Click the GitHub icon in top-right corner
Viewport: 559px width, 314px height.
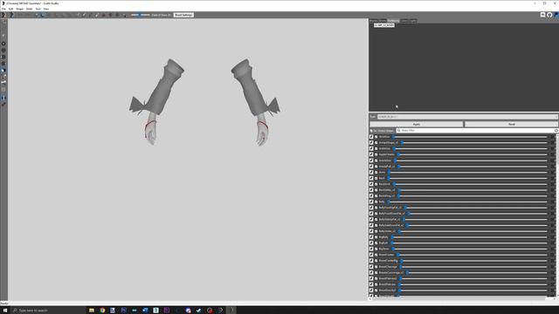tap(549, 15)
